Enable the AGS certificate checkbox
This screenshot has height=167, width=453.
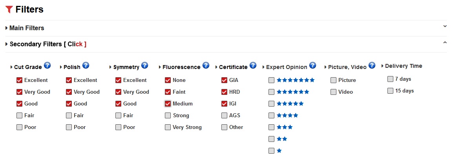225,116
